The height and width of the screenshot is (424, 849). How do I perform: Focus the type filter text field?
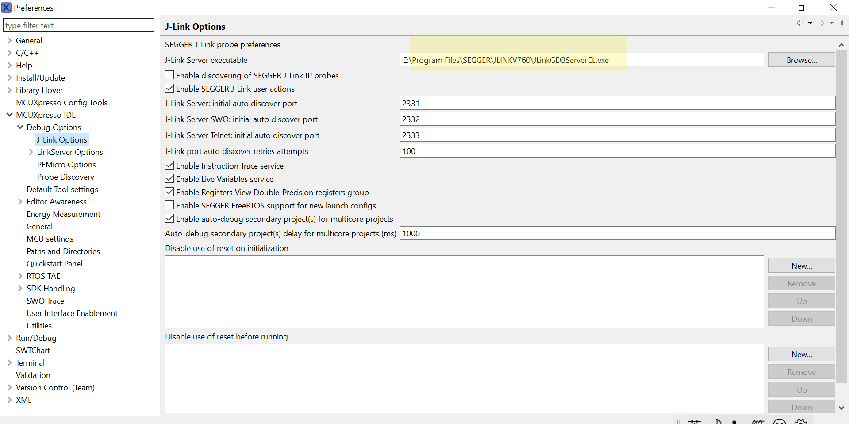(x=79, y=26)
